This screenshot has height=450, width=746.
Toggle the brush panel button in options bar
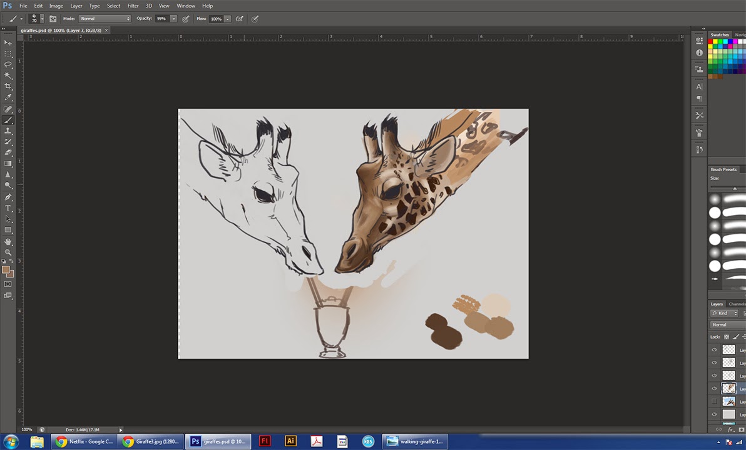53,19
